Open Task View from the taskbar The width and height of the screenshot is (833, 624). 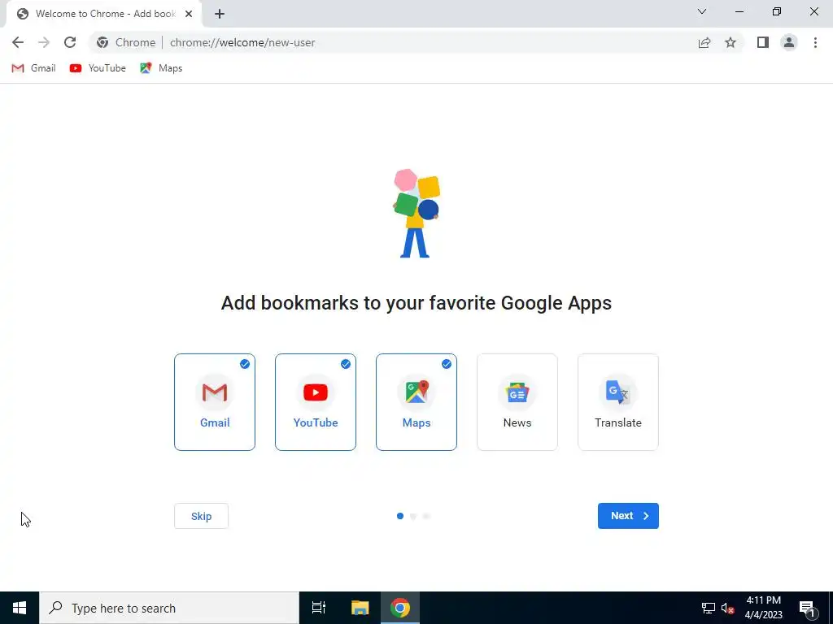pos(319,608)
